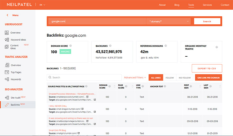Click Traffic Analyzer Overview icon
Image resolution: width=233 pixels, height=136 pixels.
point(7,65)
